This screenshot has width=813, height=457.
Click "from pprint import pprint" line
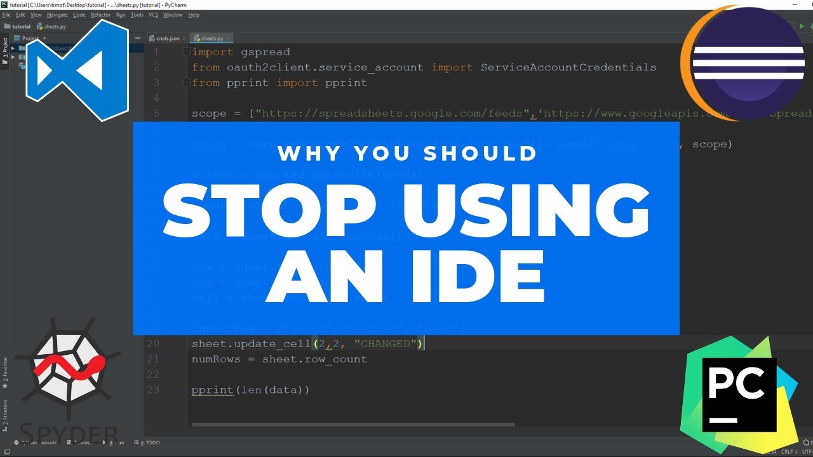pos(279,83)
